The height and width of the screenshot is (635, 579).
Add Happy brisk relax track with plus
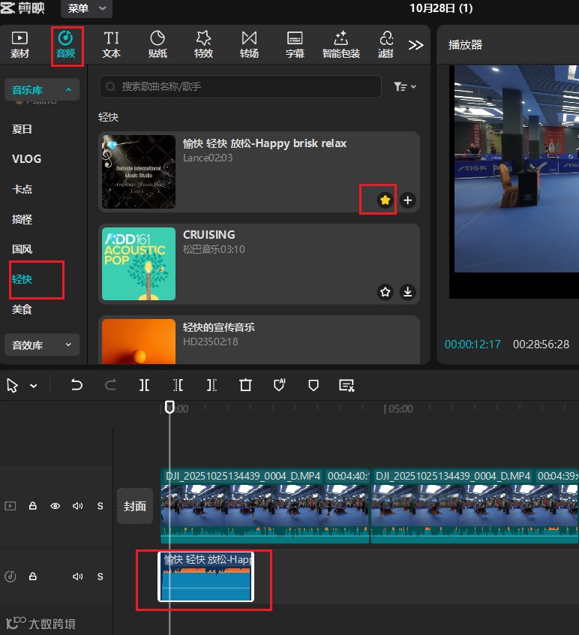click(407, 200)
